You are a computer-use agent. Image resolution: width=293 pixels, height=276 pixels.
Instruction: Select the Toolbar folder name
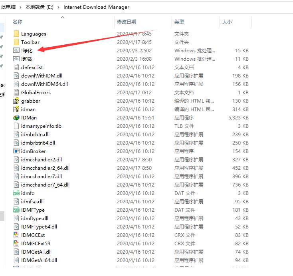(30, 42)
